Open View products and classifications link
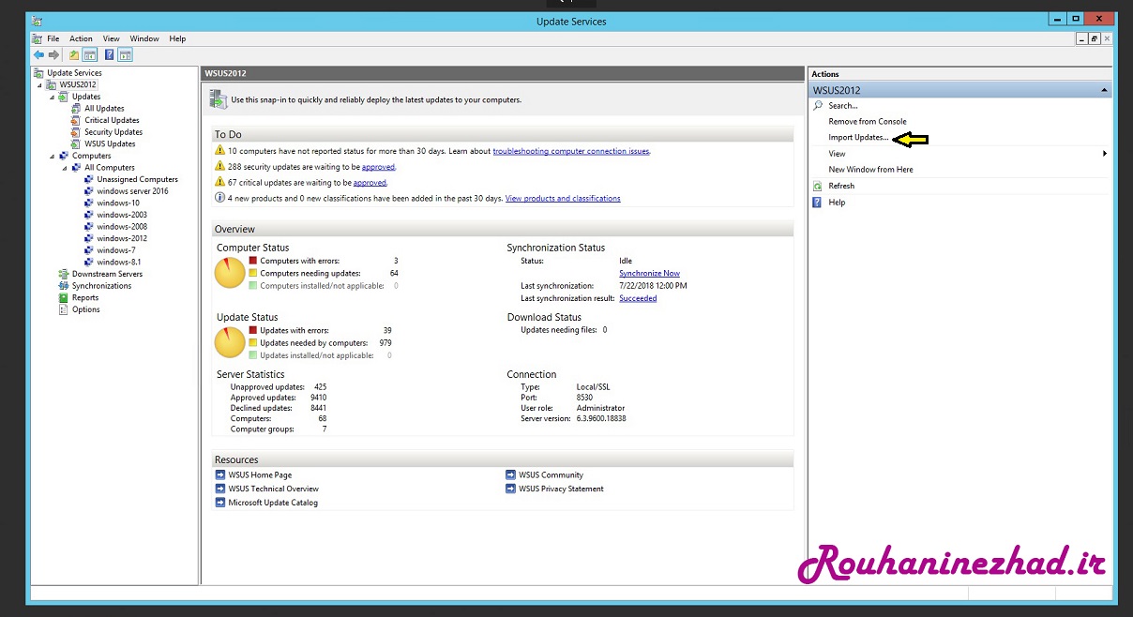Image resolution: width=1133 pixels, height=617 pixels. (563, 199)
